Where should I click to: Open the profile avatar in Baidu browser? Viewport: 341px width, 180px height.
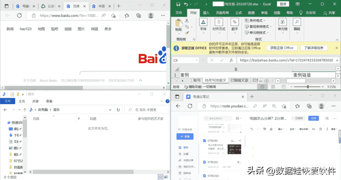tap(151, 16)
